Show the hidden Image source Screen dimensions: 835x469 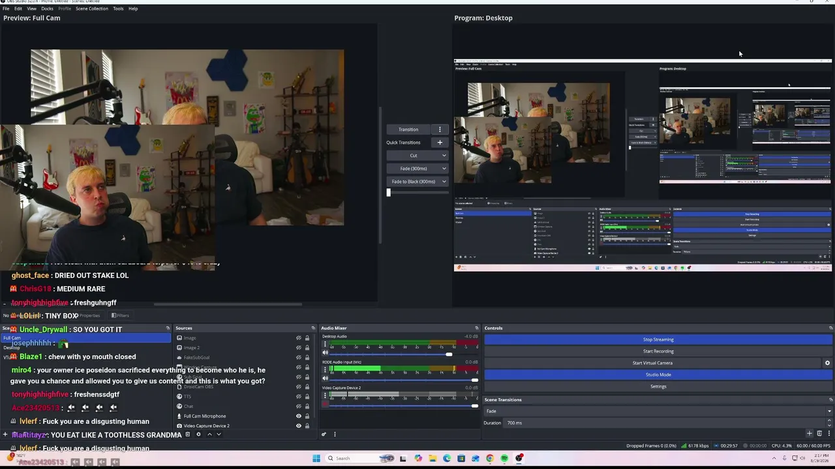[299, 338]
